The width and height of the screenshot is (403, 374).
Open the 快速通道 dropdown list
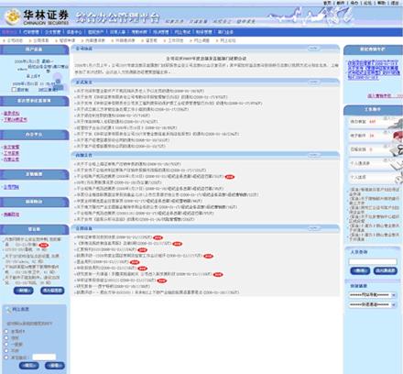point(373,304)
